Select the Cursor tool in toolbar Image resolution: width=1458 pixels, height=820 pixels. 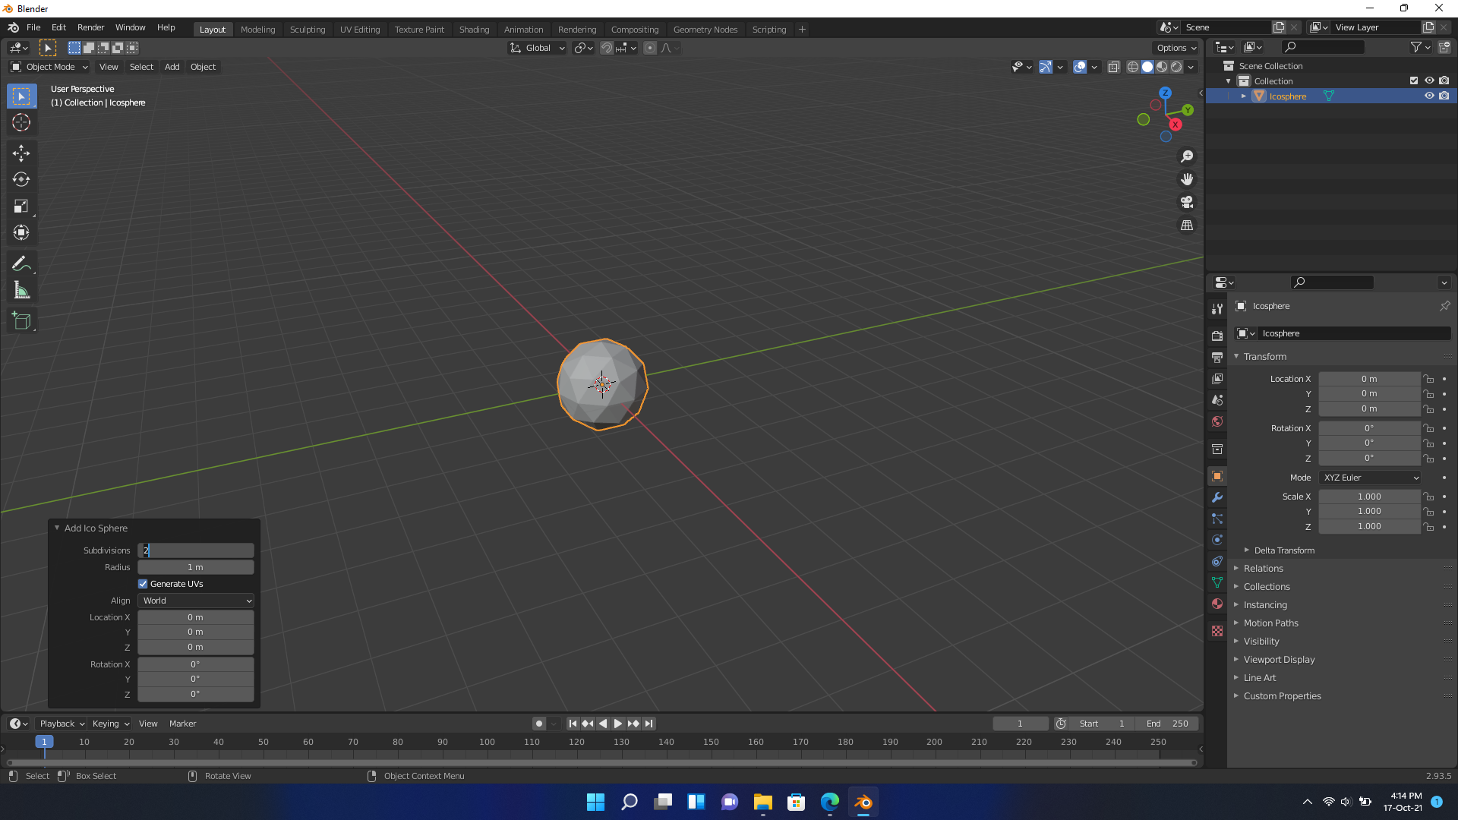pos(21,122)
